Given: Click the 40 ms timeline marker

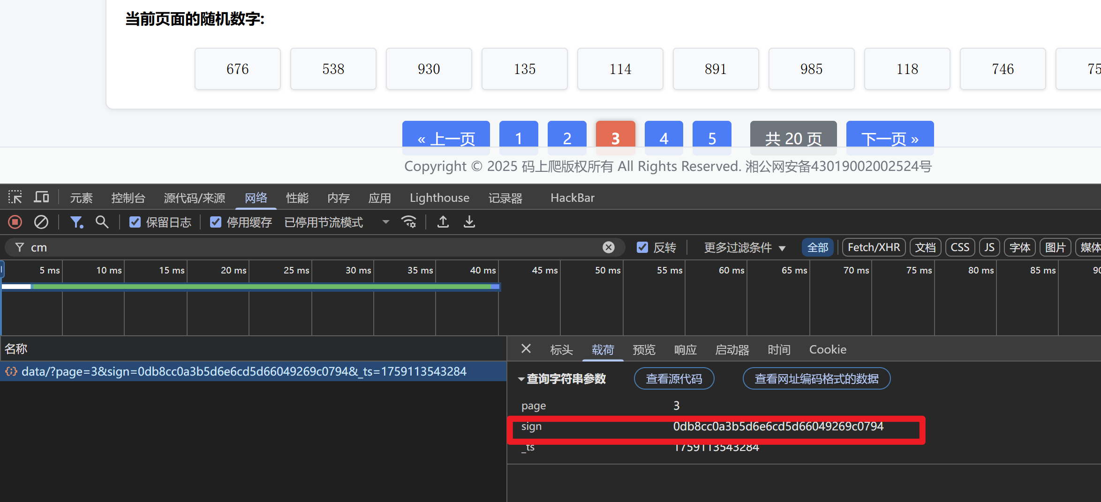Looking at the screenshot, I should [x=483, y=270].
